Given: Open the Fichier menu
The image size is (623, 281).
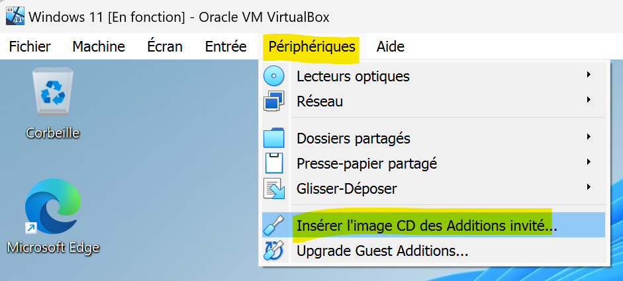Looking at the screenshot, I should pyautogui.click(x=30, y=46).
